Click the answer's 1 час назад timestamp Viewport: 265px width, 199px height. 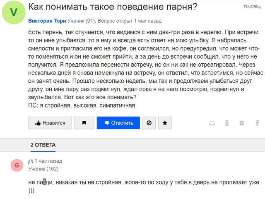[48, 161]
